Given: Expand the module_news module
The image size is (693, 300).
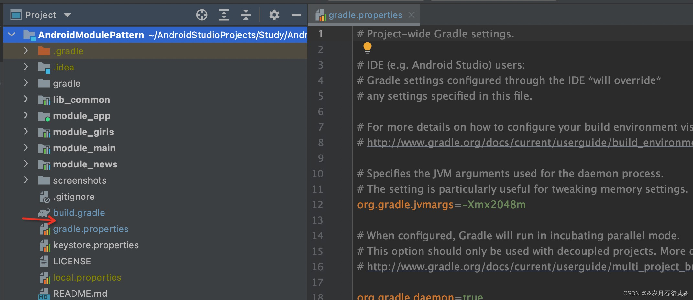Looking at the screenshot, I should (x=26, y=164).
